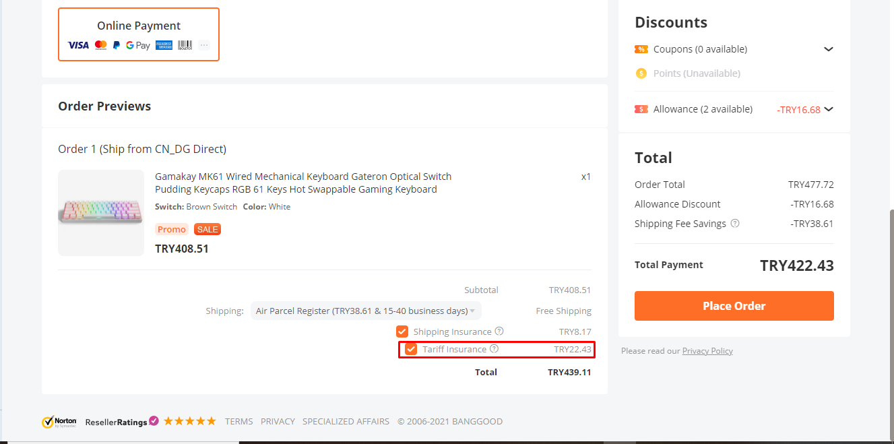Image resolution: width=894 pixels, height=444 pixels.
Task: Click the Boleto barcode payment icon
Action: click(x=185, y=45)
